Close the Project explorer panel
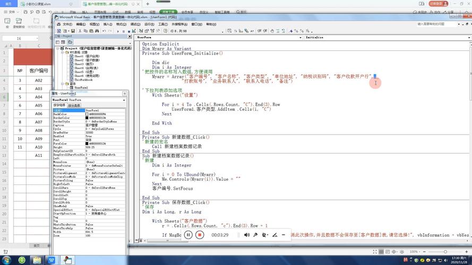The image size is (472, 265). click(x=130, y=37)
